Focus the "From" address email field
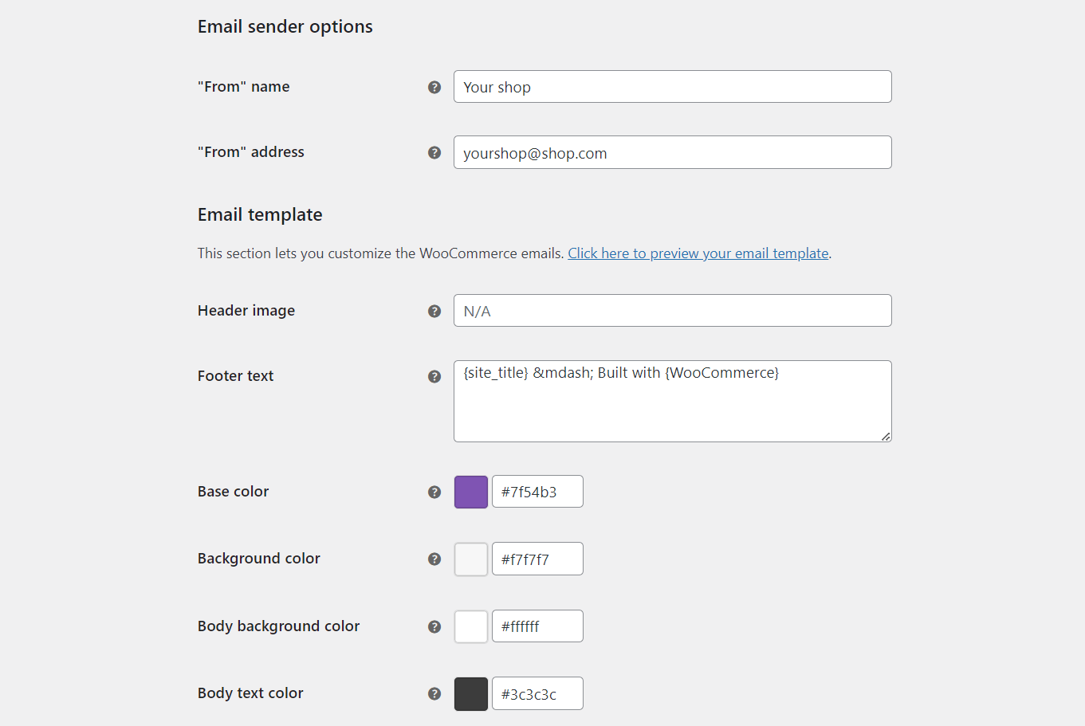Image resolution: width=1085 pixels, height=726 pixels. (673, 152)
